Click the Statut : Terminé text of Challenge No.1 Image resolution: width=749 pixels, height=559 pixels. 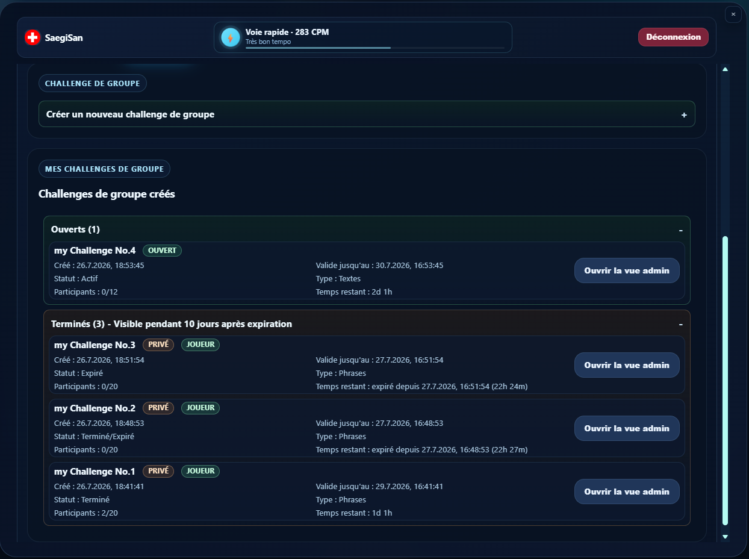click(82, 500)
